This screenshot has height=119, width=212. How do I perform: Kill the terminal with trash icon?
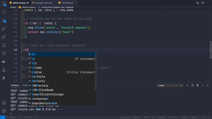coord(197,85)
